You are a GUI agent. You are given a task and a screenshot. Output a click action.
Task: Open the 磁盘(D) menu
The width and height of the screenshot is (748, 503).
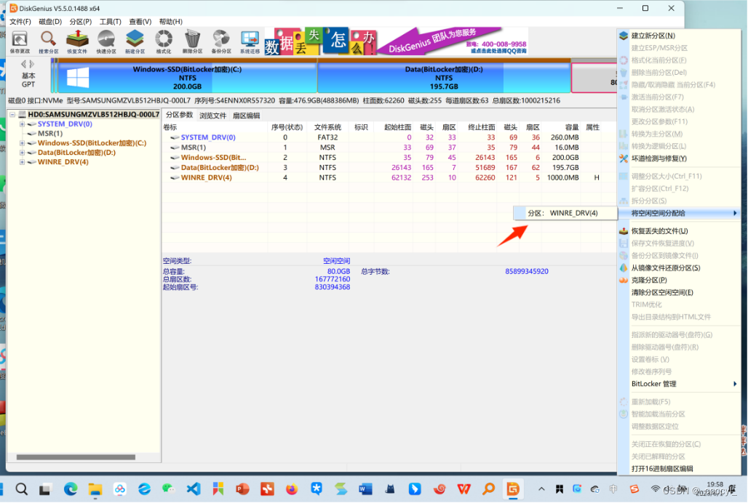pyautogui.click(x=50, y=21)
